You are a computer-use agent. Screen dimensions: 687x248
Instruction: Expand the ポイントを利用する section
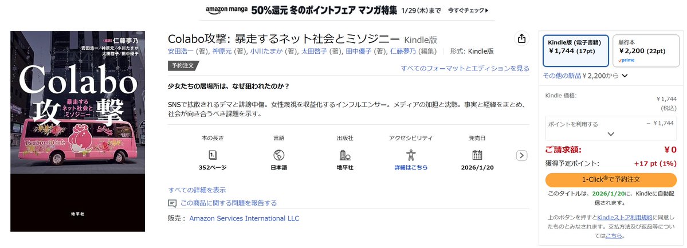611,128
